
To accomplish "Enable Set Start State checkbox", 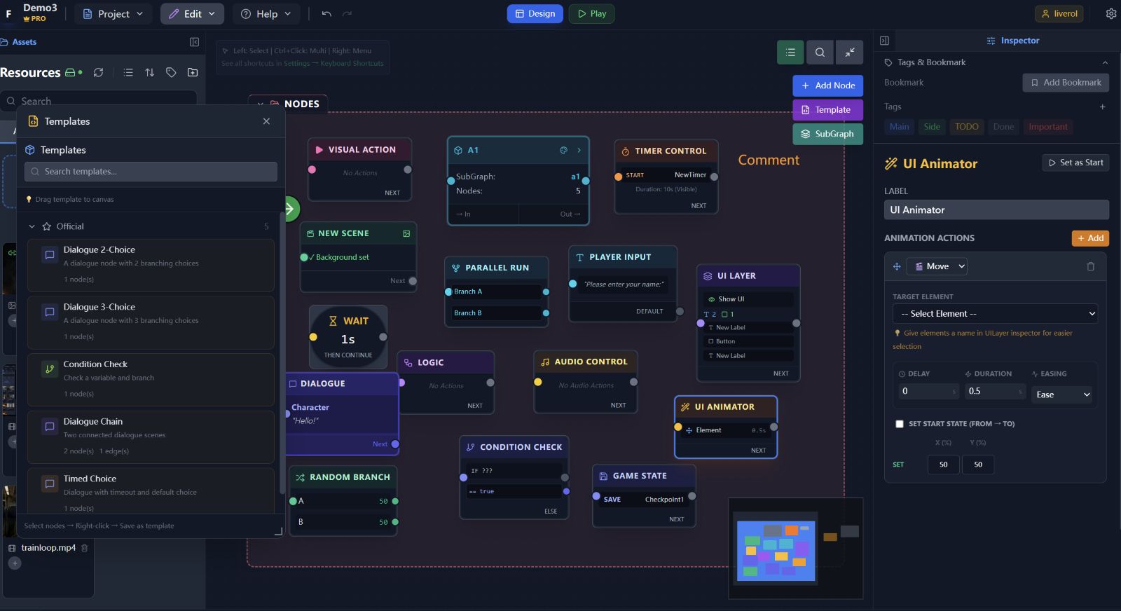I will click(x=900, y=424).
